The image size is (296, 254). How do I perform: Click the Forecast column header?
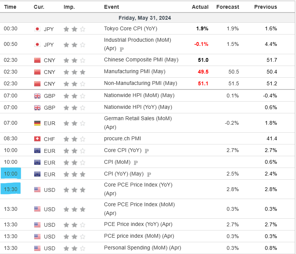tap(227, 7)
